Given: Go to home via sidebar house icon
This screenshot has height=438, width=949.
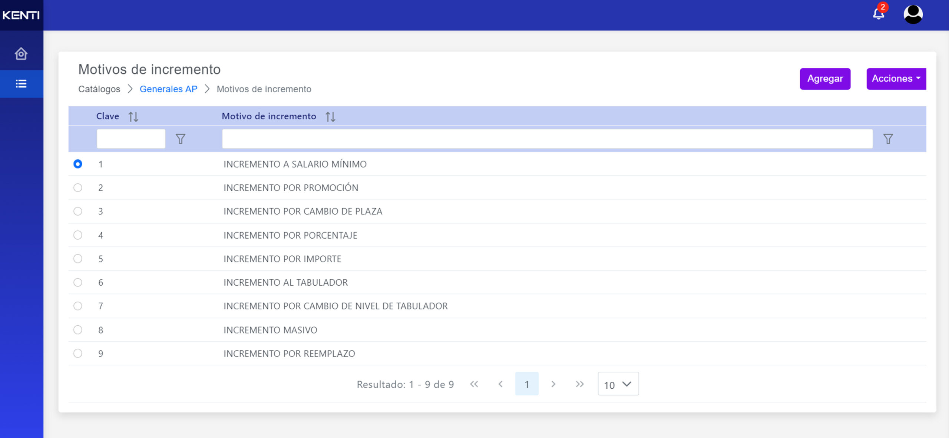Looking at the screenshot, I should point(21,54).
